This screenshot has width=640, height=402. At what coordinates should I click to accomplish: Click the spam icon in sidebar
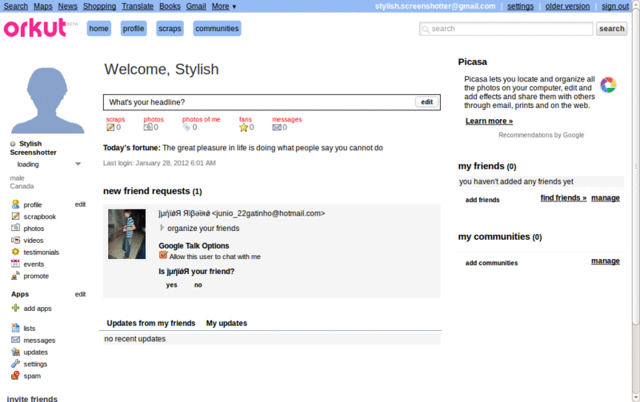click(15, 375)
